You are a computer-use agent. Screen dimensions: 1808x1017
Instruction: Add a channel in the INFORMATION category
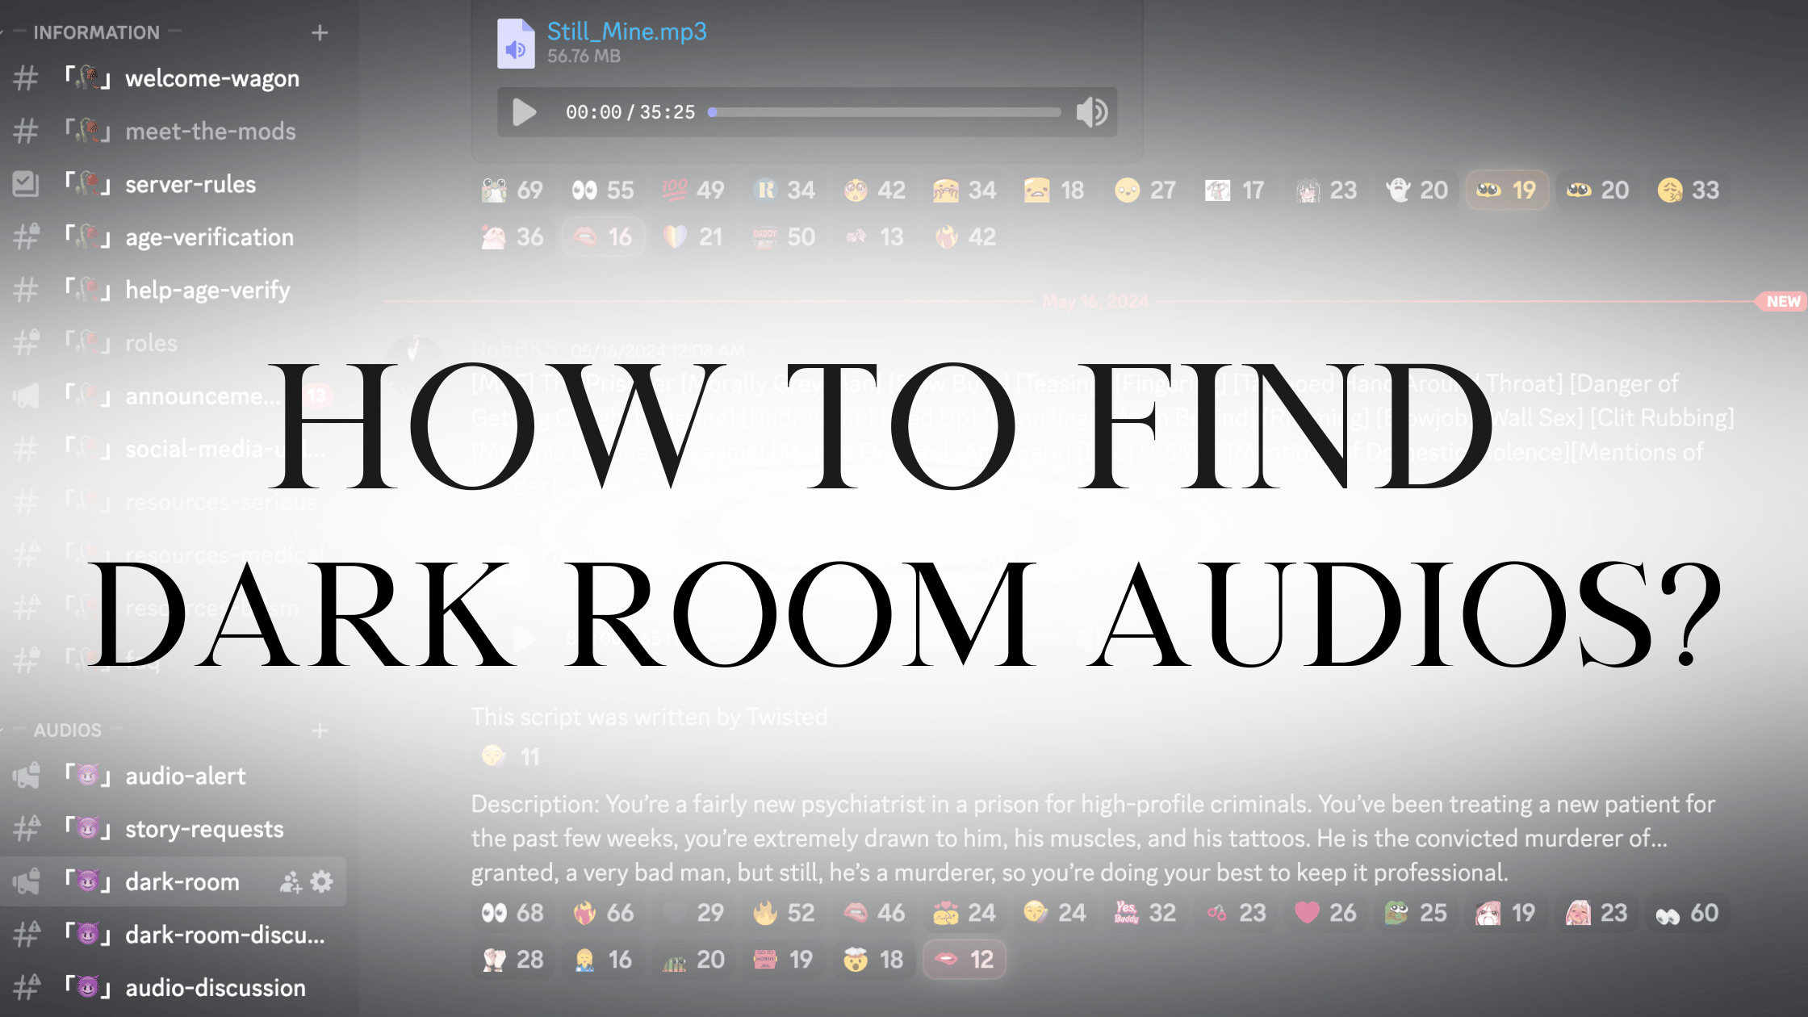click(320, 32)
